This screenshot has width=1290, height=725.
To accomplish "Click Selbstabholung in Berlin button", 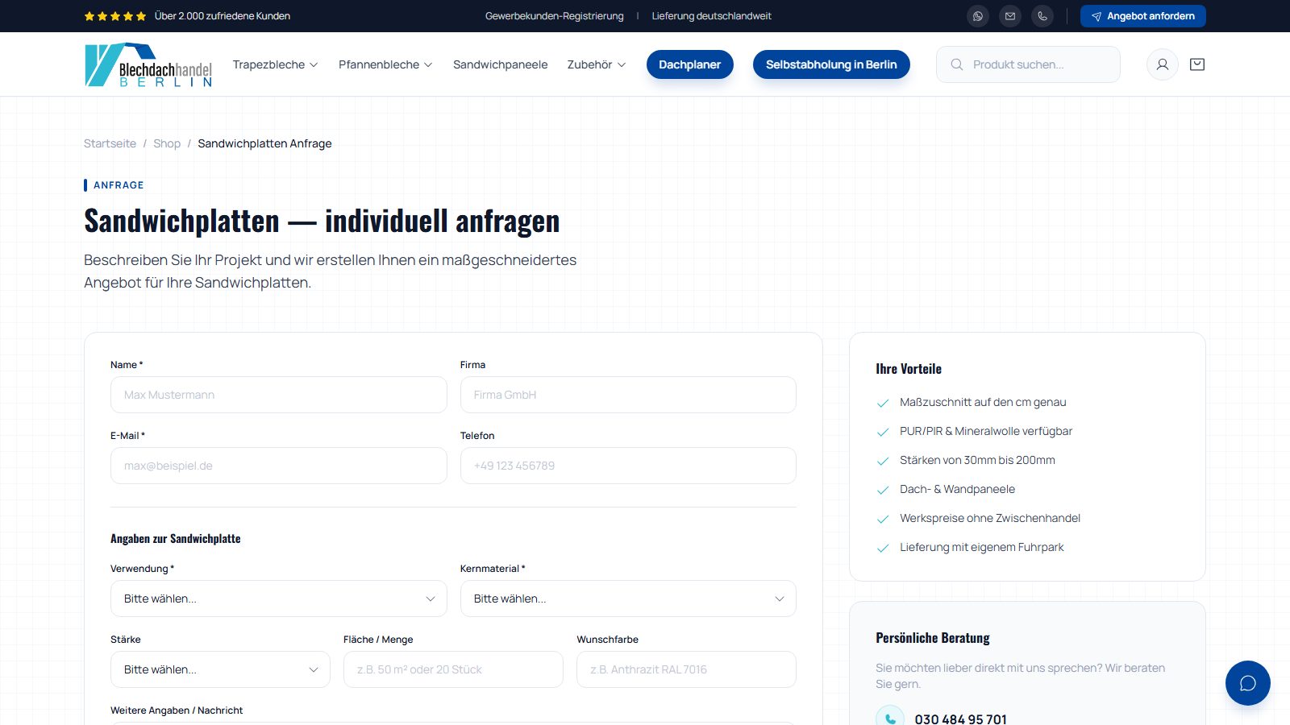I will pyautogui.click(x=831, y=64).
